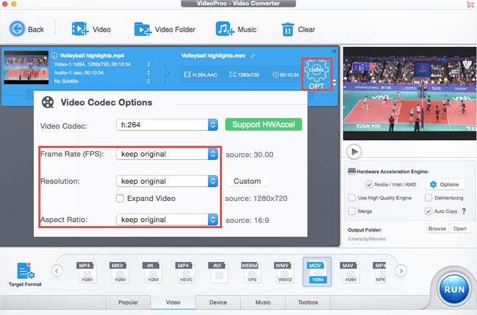Expand Audio-1 track selector arrows
This screenshot has width=477, height=315.
coord(148,72)
